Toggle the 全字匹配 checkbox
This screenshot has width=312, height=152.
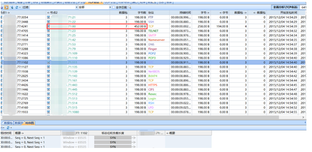click(113, 7)
